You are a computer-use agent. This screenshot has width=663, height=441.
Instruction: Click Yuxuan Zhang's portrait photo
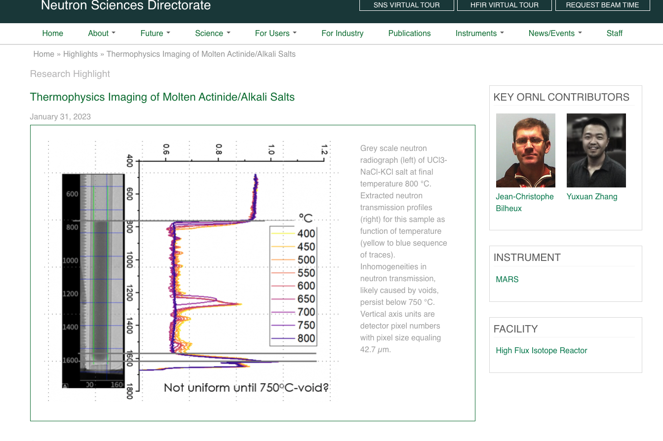tap(596, 150)
